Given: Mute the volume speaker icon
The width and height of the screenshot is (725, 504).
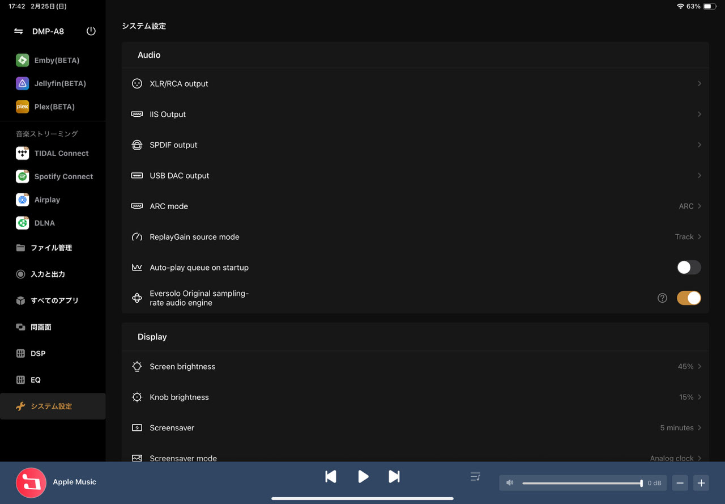Looking at the screenshot, I should (x=510, y=483).
